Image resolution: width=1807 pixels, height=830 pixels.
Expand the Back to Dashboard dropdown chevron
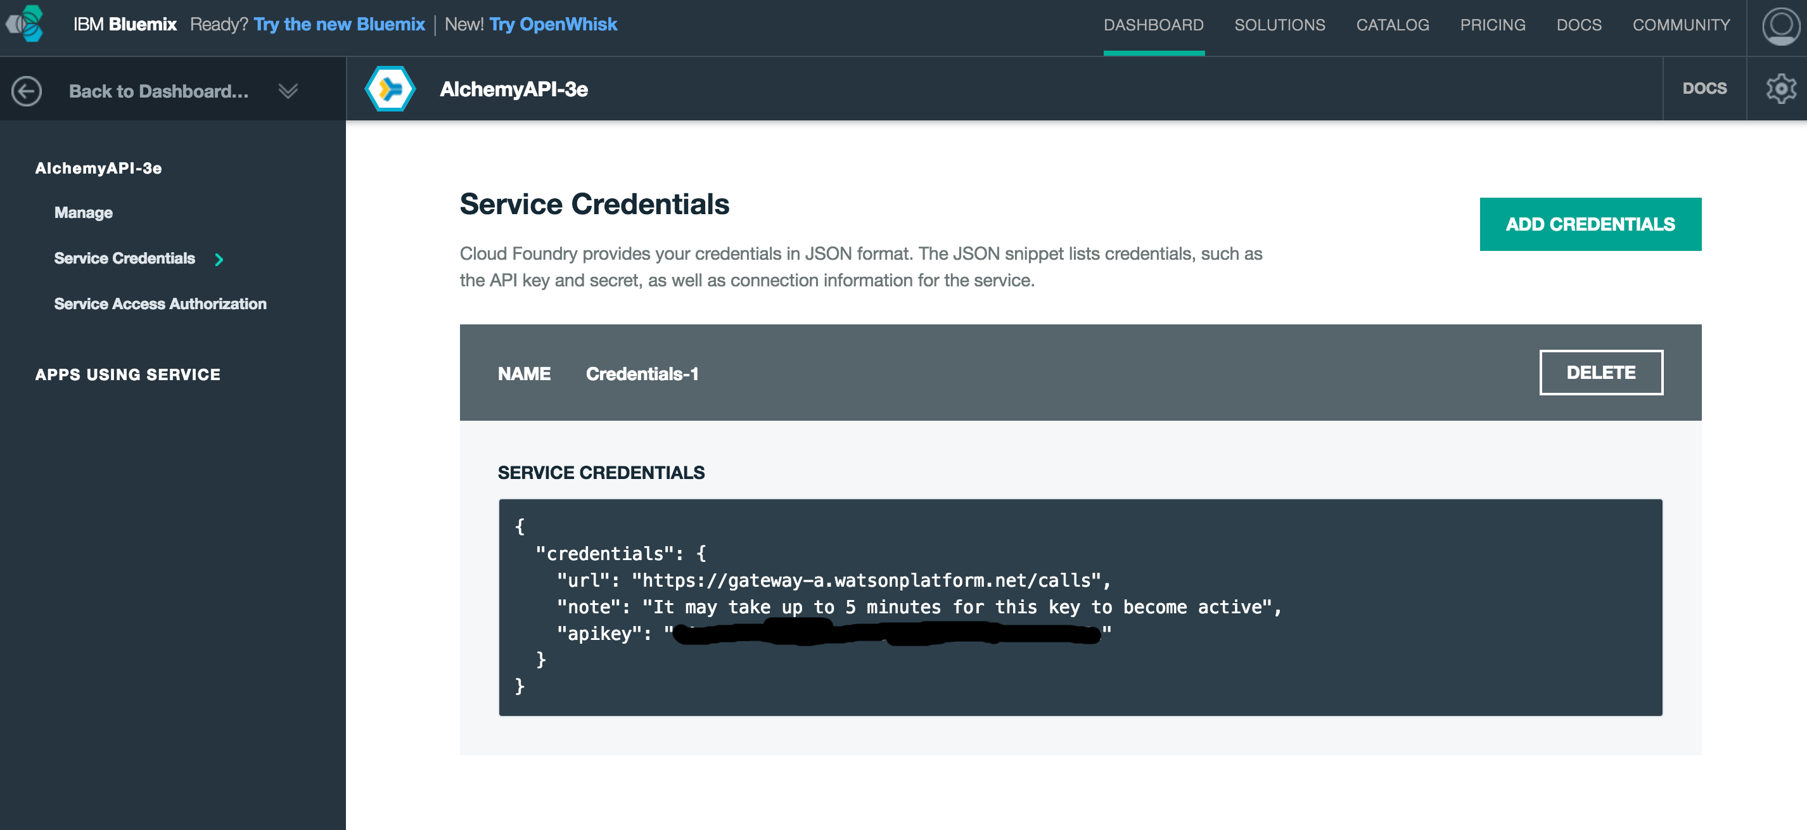(288, 91)
